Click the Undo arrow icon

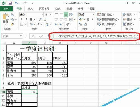point(17,3)
